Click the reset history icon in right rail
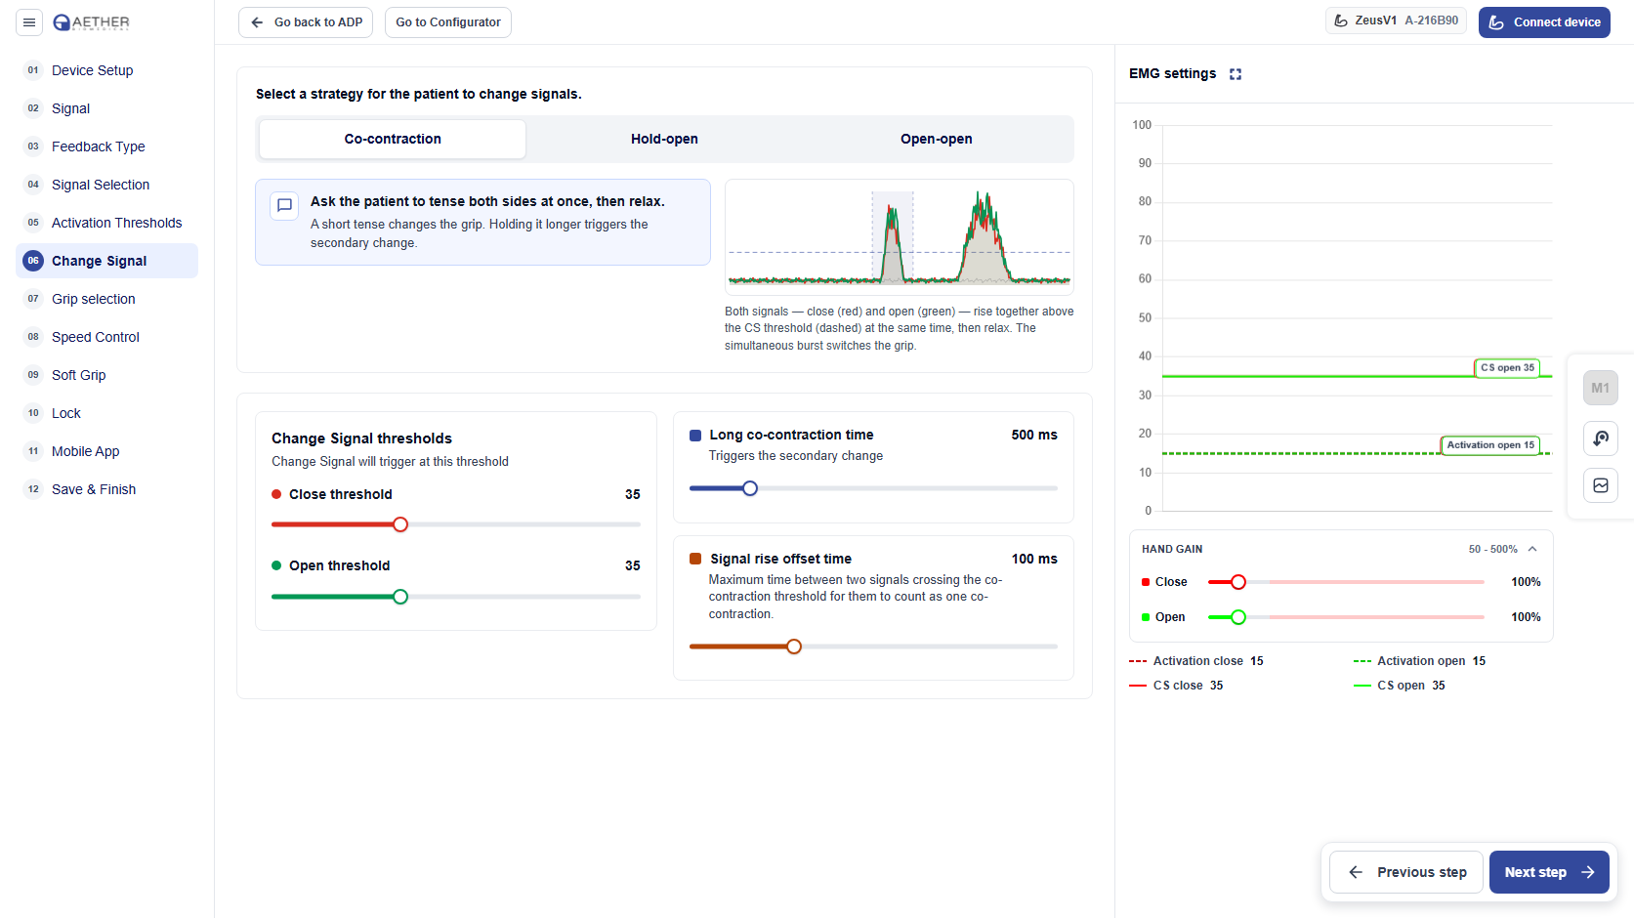The width and height of the screenshot is (1634, 918). [1600, 438]
